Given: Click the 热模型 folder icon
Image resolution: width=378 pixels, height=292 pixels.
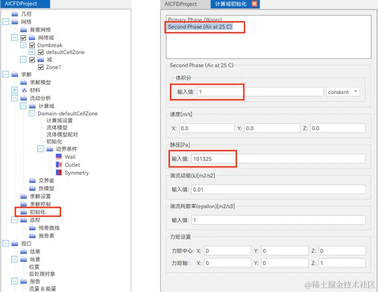Looking at the screenshot, I should coord(32,189).
